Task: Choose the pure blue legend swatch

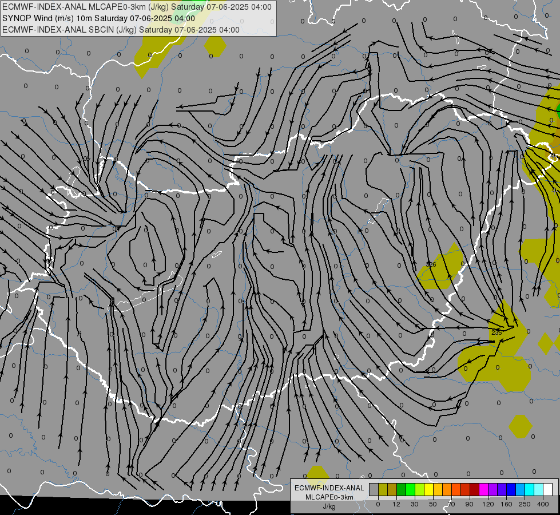Action: (x=511, y=489)
